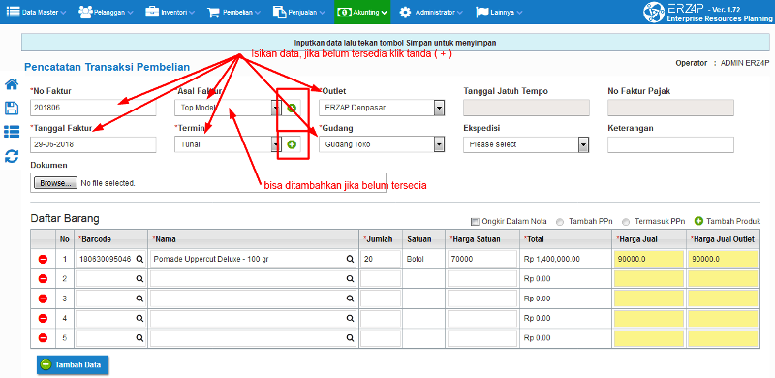Add new Termin with green plus
Viewport: 775px width, 378px height.
pyautogui.click(x=292, y=144)
